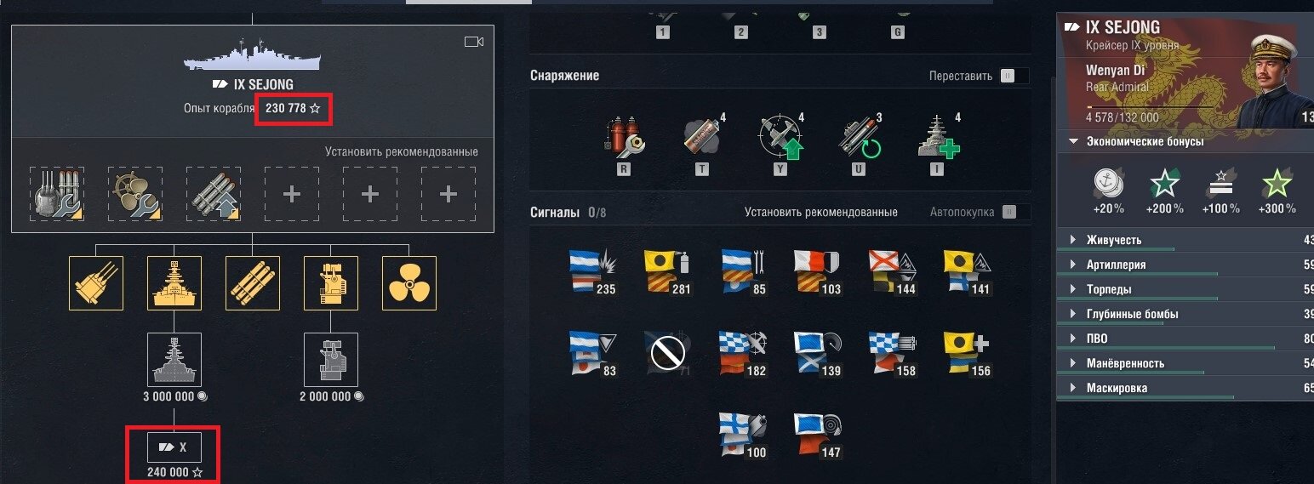Click Установить рекомендованные for signals

coord(820,212)
